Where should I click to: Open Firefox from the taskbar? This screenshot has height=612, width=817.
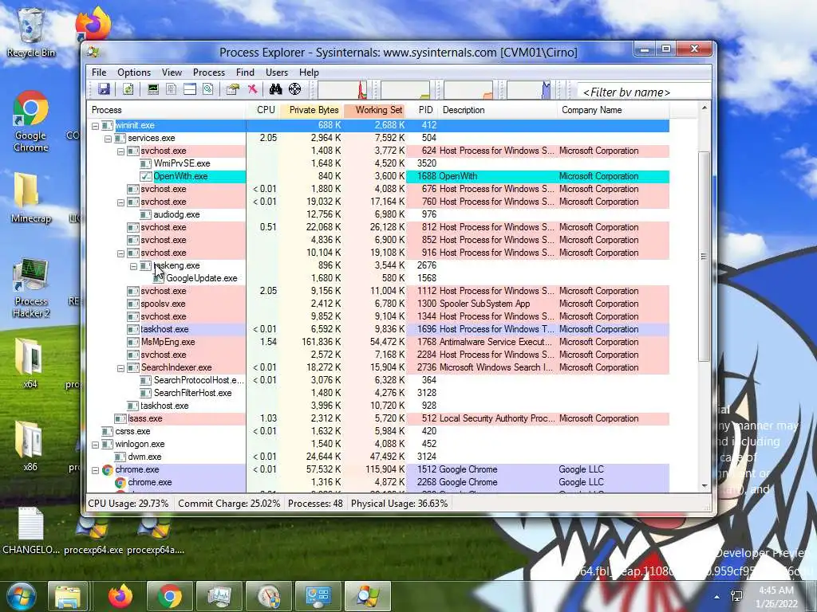120,596
